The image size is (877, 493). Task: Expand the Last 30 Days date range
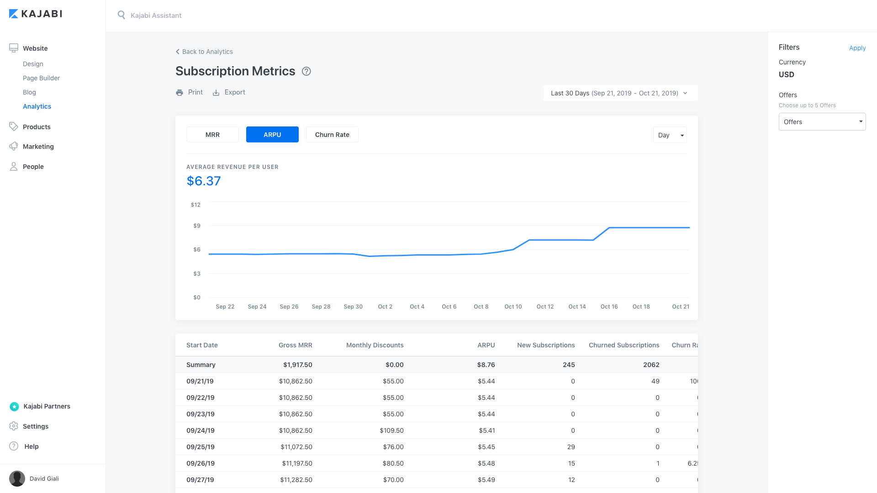[x=620, y=93]
